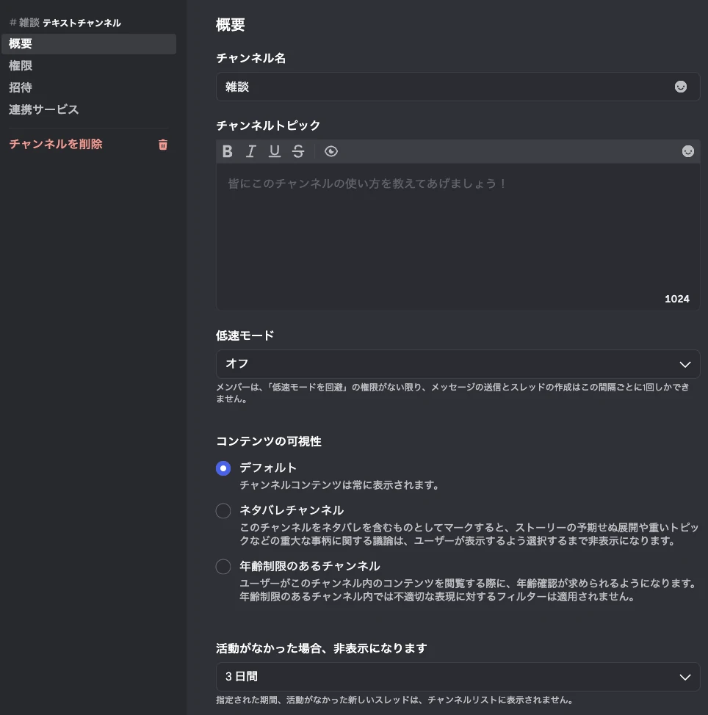
Task: Click the 雑談 テキストチャンネル sidebar header
Action: click(x=65, y=23)
